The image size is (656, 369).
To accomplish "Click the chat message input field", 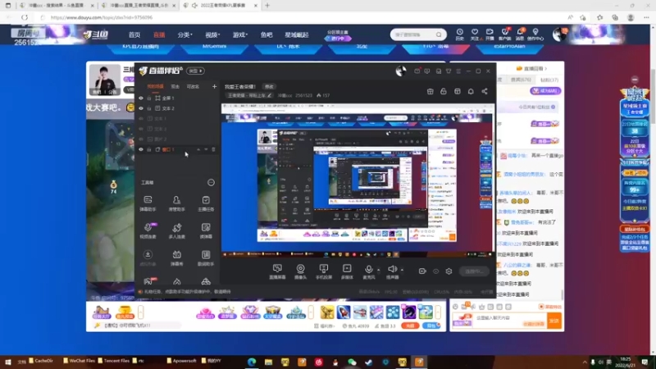I will tap(509, 321).
